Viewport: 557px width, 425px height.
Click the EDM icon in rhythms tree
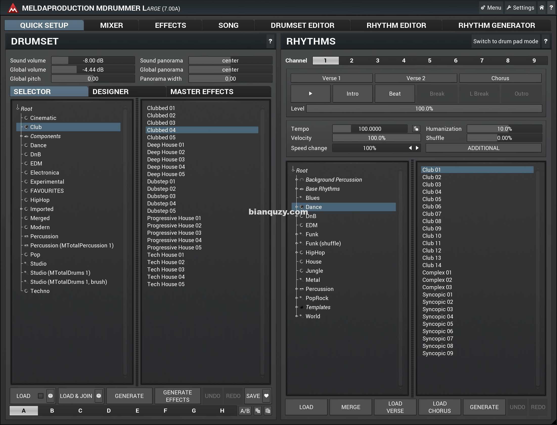(x=301, y=225)
